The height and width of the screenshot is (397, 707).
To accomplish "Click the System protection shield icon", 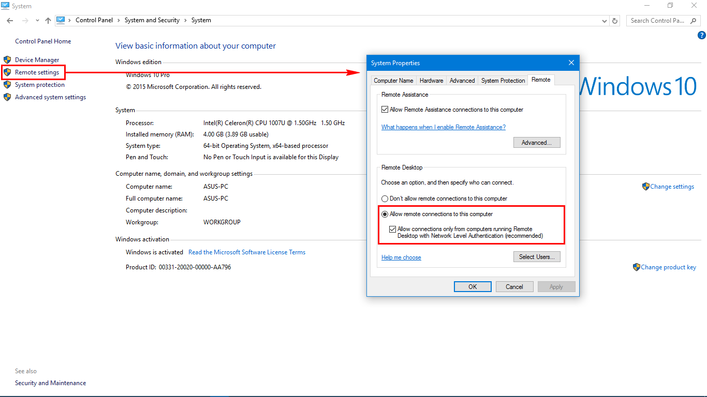I will point(7,85).
